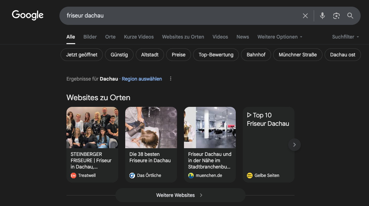Click the Treatwell source icon

click(73, 176)
